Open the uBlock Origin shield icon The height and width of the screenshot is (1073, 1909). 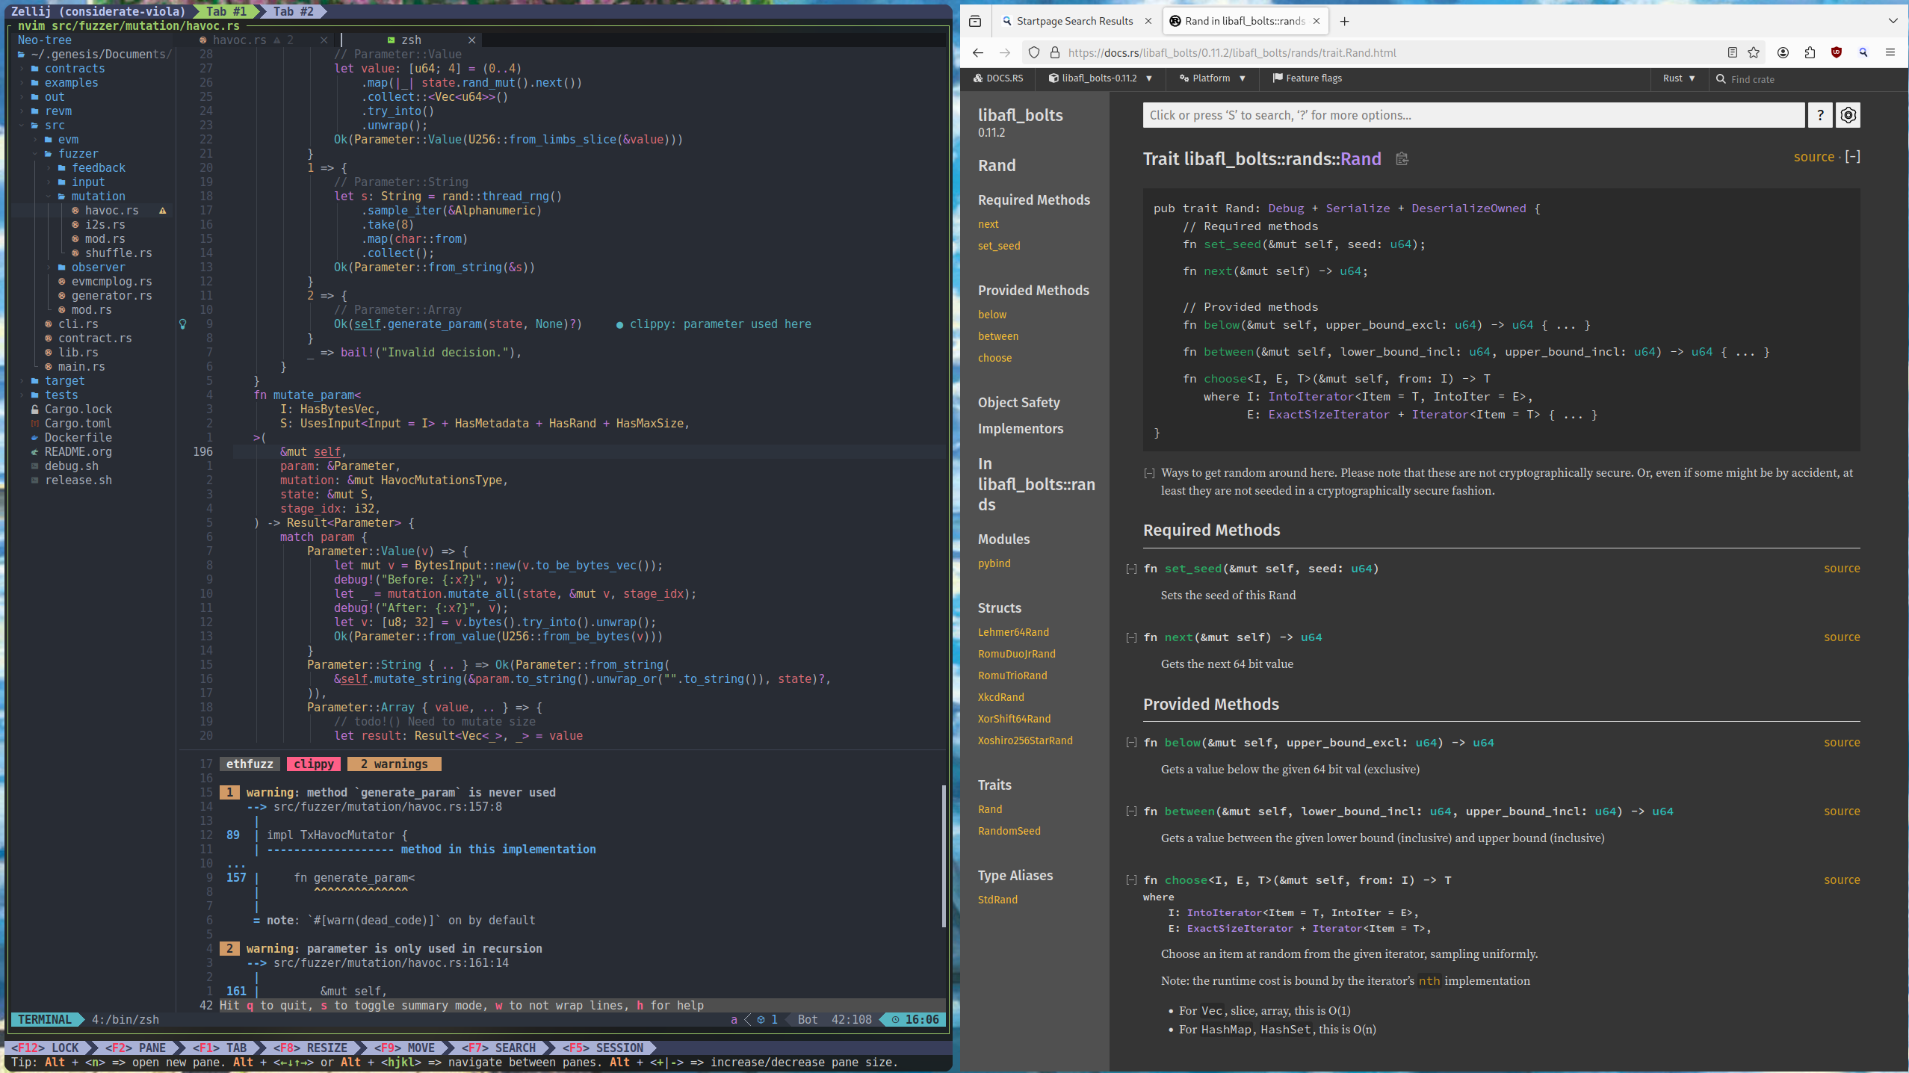(1836, 52)
